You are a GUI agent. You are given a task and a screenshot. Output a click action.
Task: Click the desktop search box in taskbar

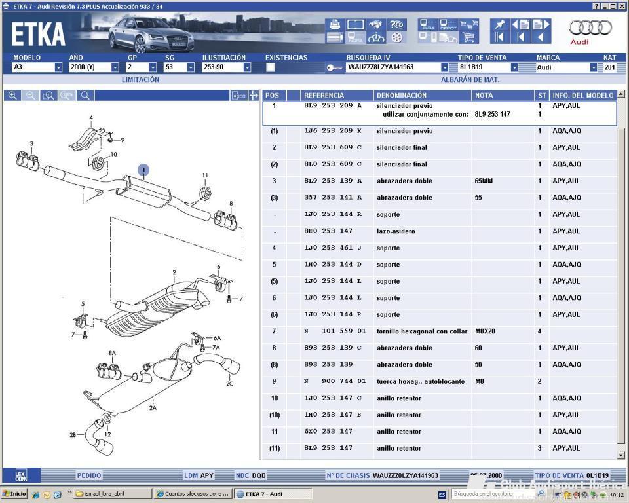[493, 494]
